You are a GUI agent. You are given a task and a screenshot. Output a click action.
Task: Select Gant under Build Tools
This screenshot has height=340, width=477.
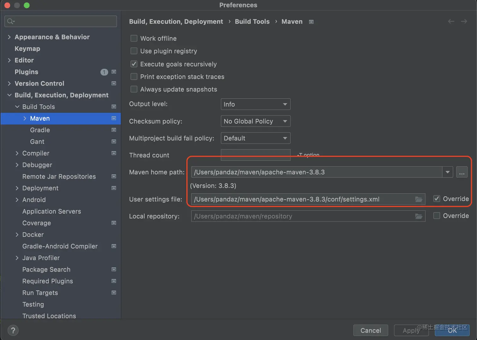pyautogui.click(x=37, y=142)
